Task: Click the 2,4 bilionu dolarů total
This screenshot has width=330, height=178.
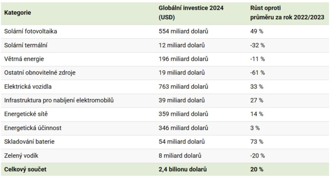Action: (183, 169)
